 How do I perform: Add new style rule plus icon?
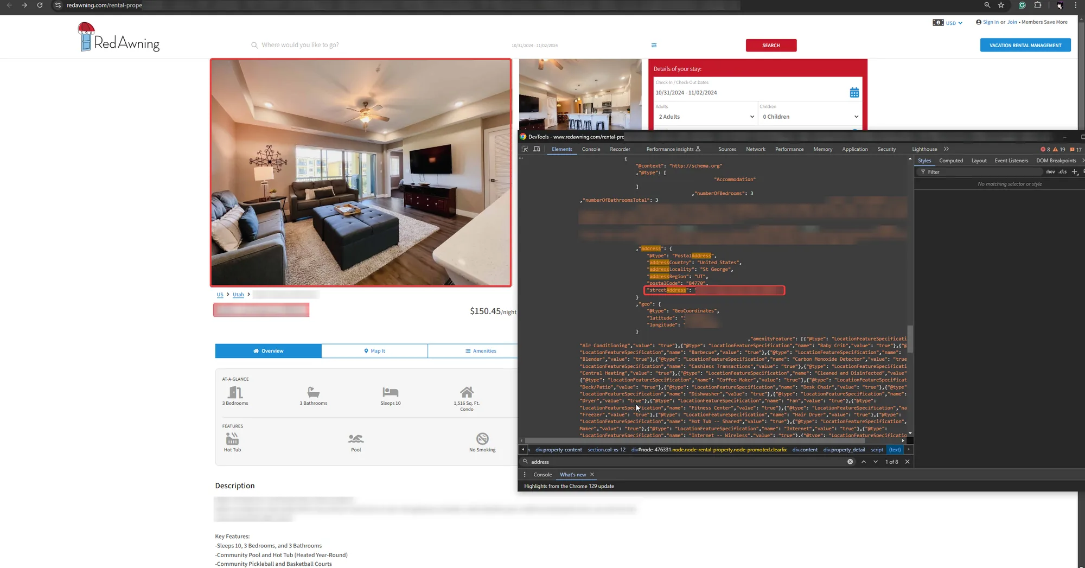(1075, 172)
